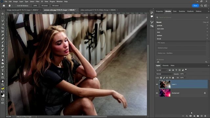Image resolution: width=210 pixels, height=118 pixels.
Task: Open the Search icon near Share
Action: tap(202, 6)
